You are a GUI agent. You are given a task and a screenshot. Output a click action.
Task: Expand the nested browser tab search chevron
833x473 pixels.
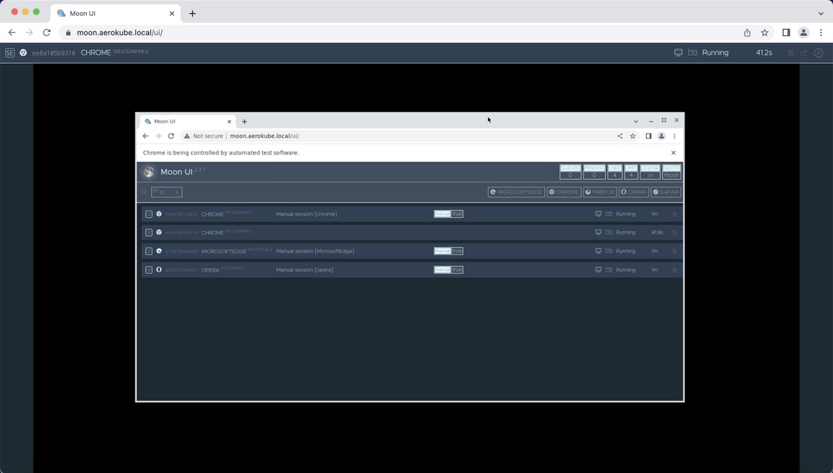[636, 121]
